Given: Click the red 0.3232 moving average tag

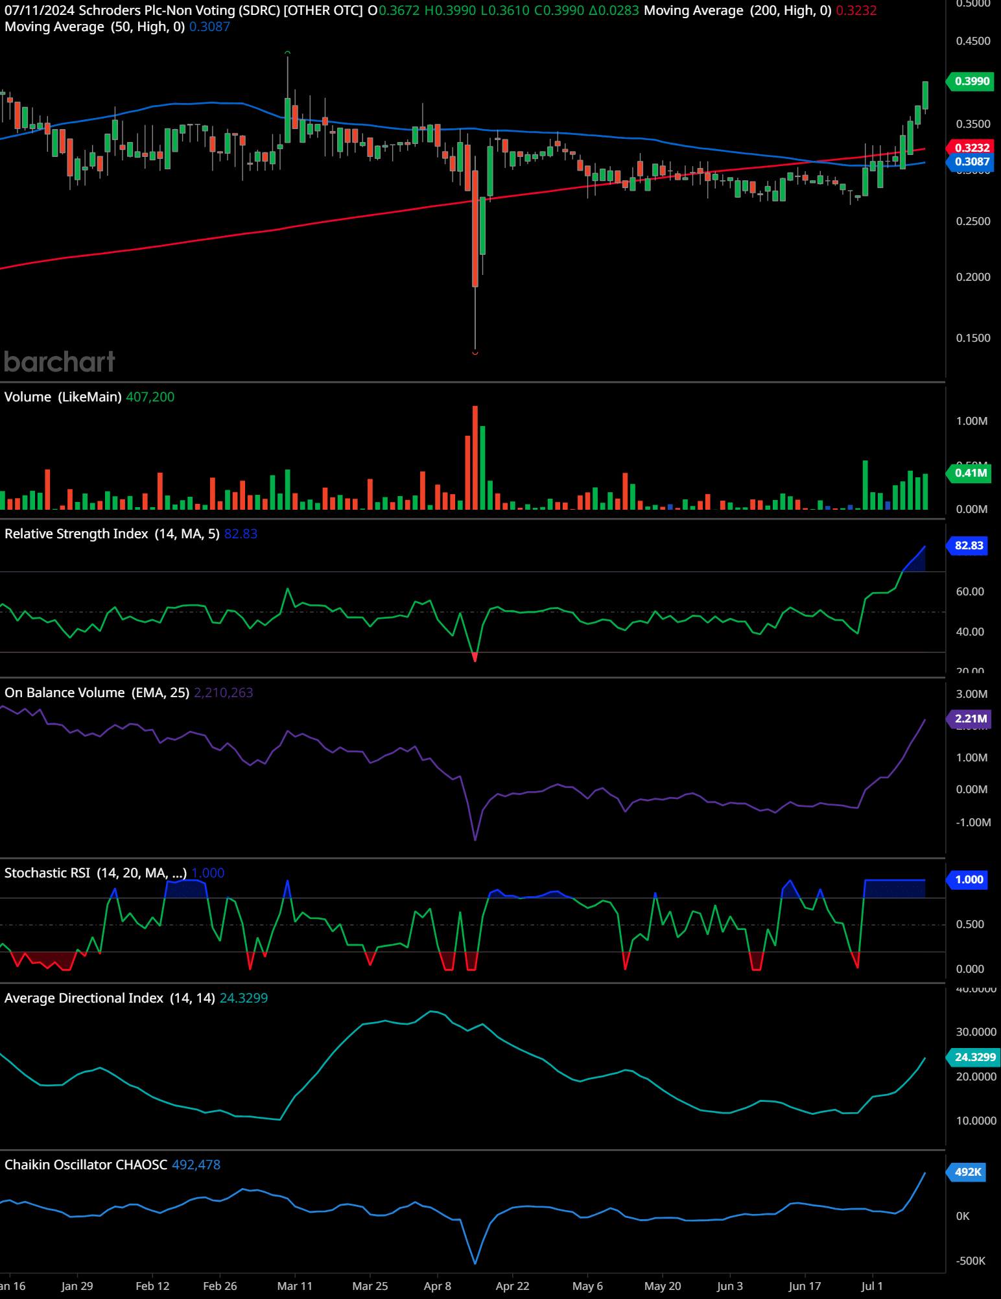Looking at the screenshot, I should click(x=971, y=147).
